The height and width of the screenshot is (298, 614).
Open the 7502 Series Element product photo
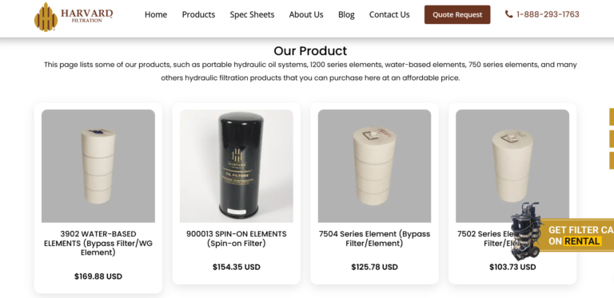tap(512, 166)
